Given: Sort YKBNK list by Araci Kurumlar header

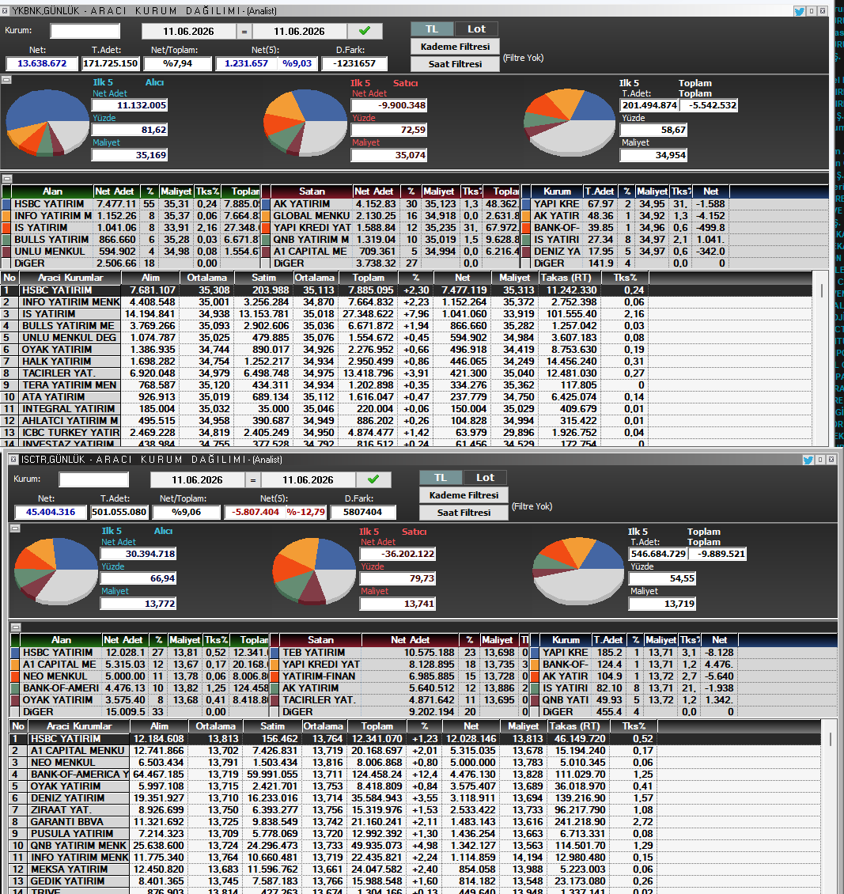Looking at the screenshot, I should (70, 278).
